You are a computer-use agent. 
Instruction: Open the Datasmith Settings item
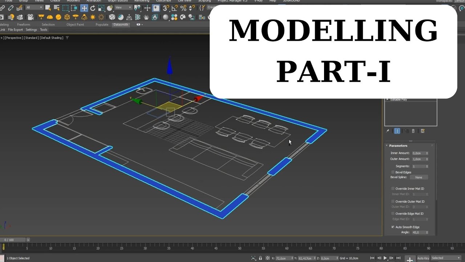31,30
